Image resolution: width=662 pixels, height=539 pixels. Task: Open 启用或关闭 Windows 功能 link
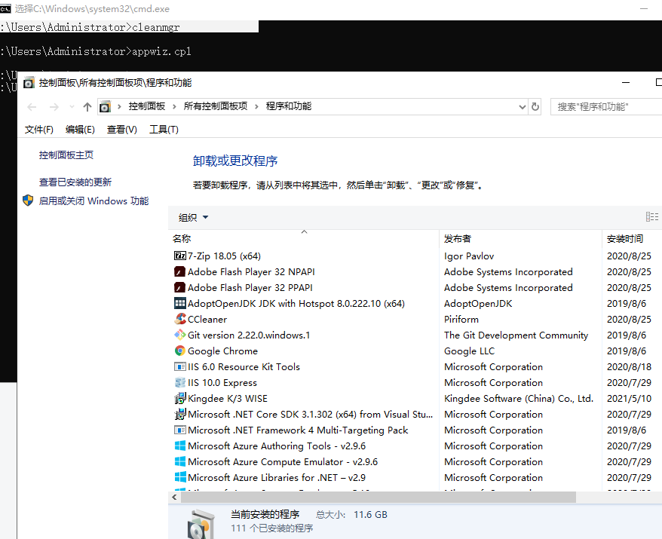tap(93, 201)
